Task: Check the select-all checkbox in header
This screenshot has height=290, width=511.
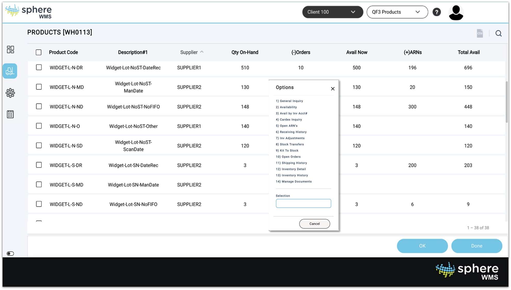Action: [x=38, y=52]
